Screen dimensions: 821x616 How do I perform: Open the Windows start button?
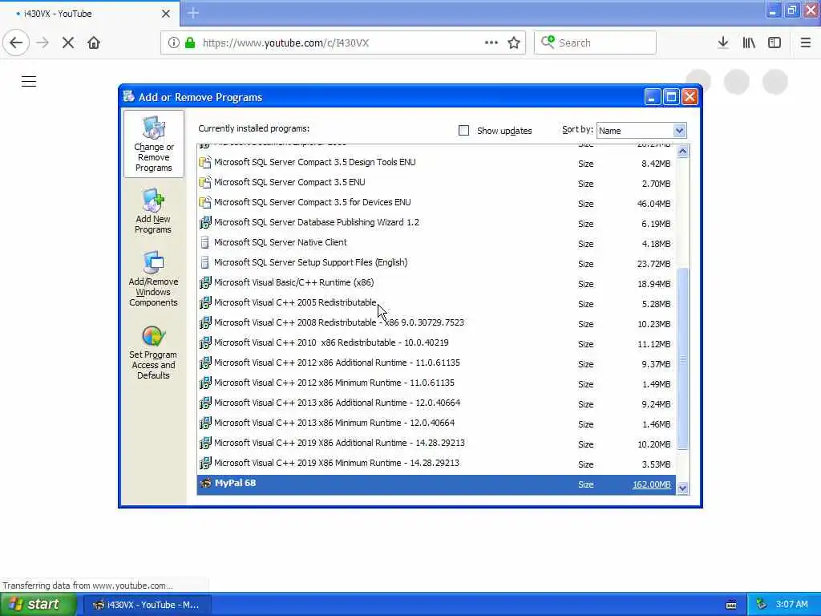38,605
